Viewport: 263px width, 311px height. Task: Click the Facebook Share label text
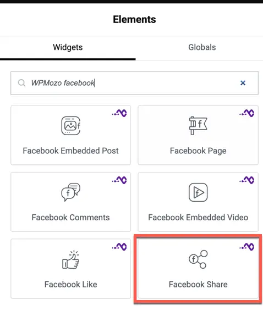(198, 285)
